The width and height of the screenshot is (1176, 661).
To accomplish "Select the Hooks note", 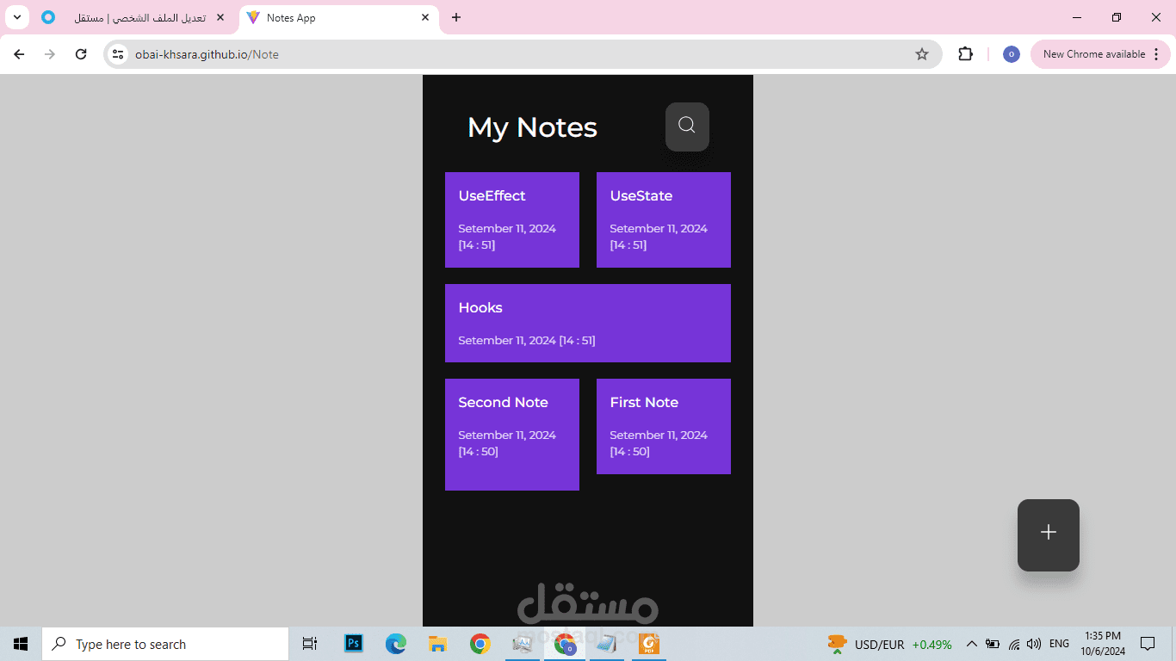I will pos(588,323).
